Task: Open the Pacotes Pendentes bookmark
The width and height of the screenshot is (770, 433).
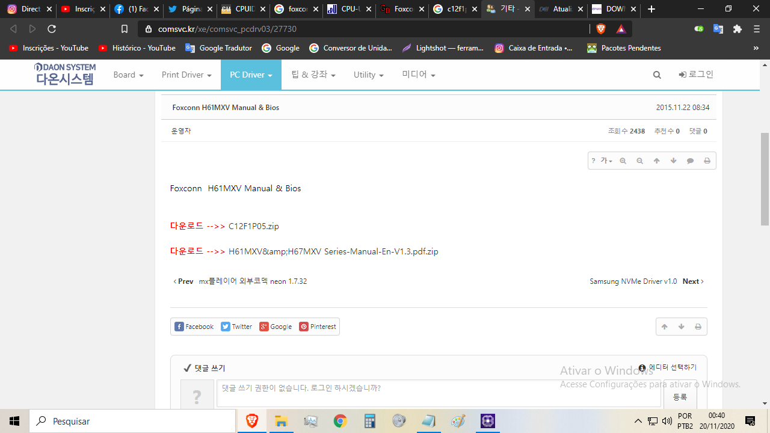Action: pyautogui.click(x=624, y=48)
